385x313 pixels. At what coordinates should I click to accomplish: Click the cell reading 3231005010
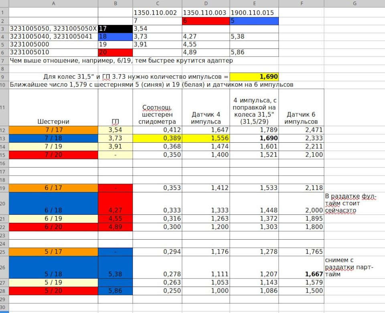(x=53, y=52)
